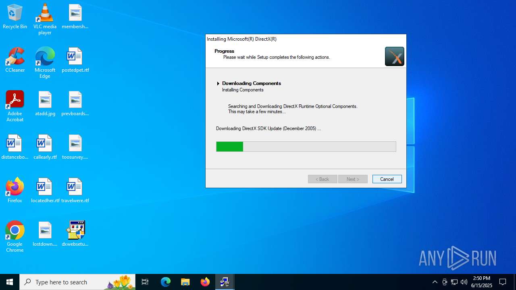516x290 pixels.
Task: Select the Adobe Acrobat desktop shortcut
Action: 15,106
